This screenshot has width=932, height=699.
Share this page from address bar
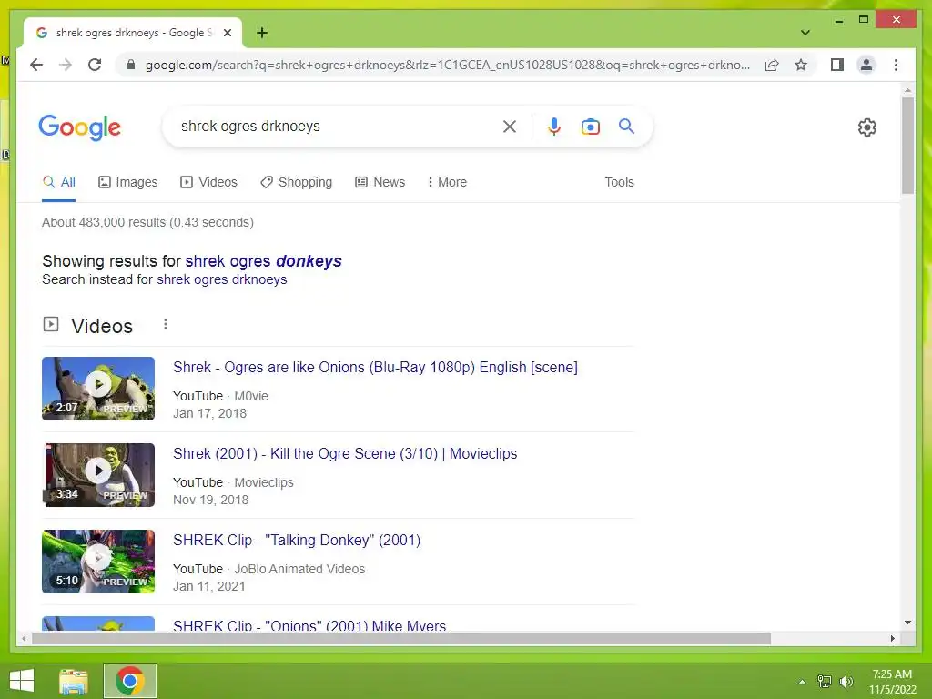click(772, 65)
